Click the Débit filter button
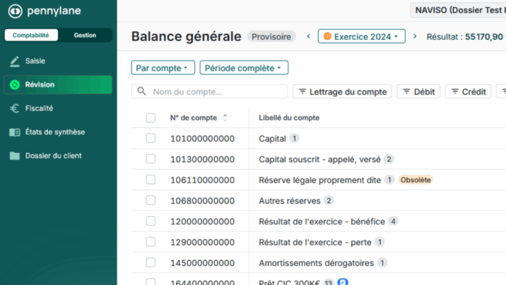 (418, 92)
